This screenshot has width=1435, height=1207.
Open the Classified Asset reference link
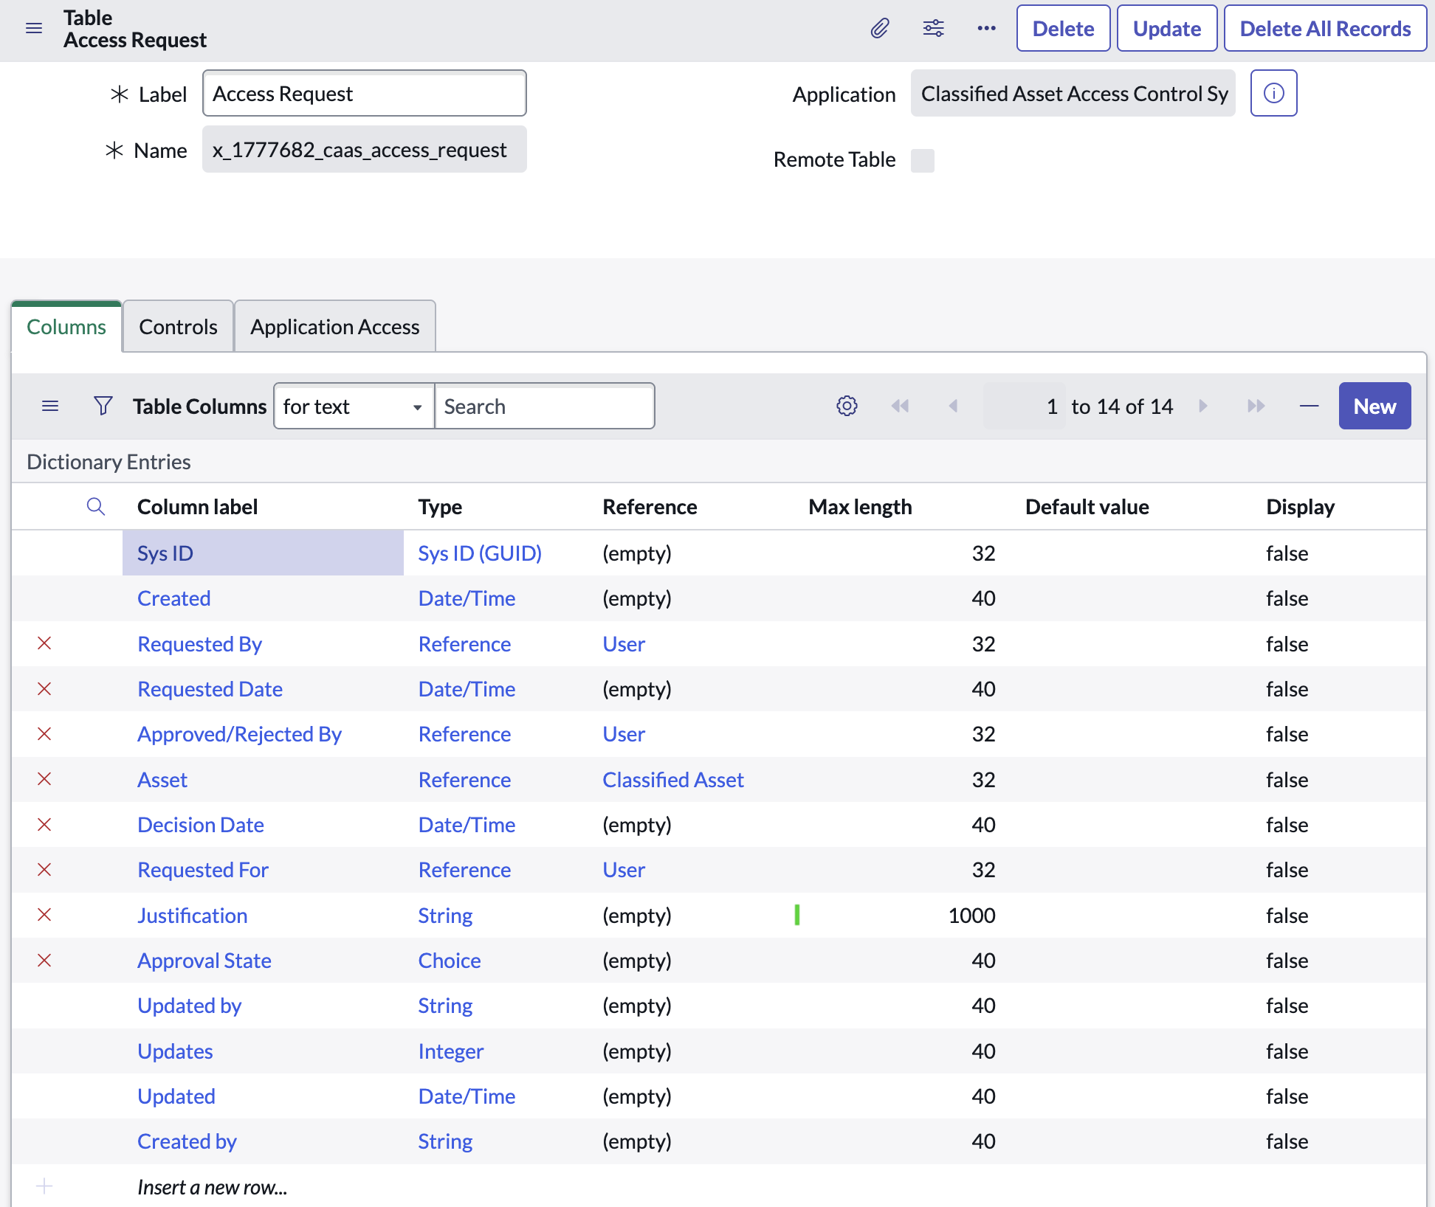point(672,780)
